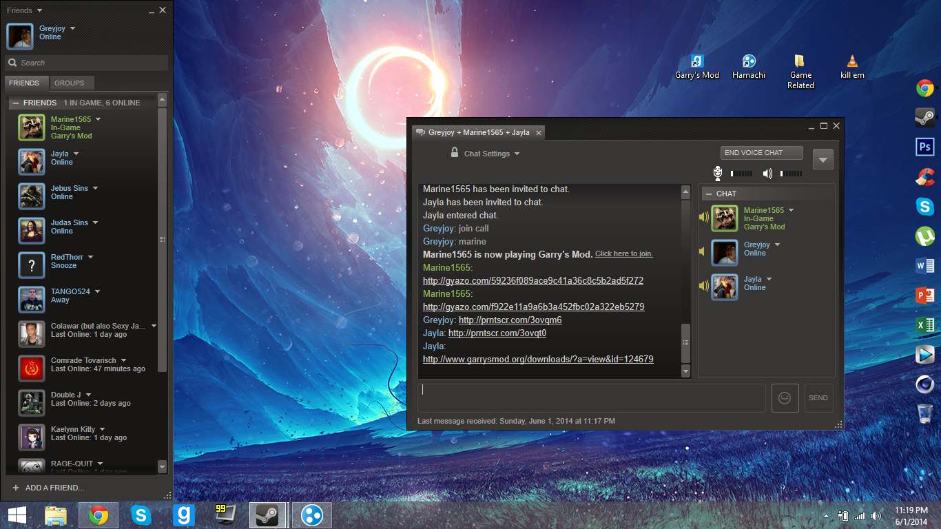Click RedThorr question mark avatar
The width and height of the screenshot is (941, 529).
[x=32, y=265]
